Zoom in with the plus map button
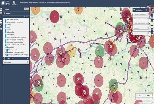 tap(152, 20)
